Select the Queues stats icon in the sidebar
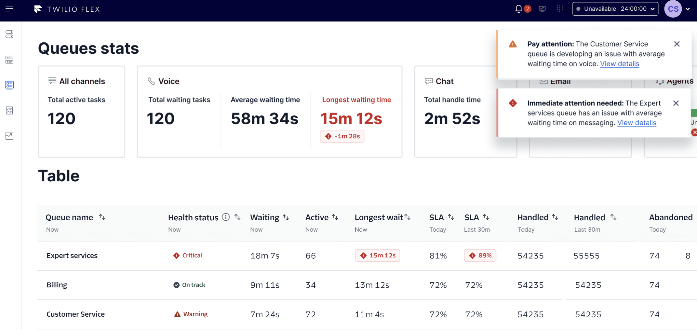The height and width of the screenshot is (330, 697). [9, 85]
